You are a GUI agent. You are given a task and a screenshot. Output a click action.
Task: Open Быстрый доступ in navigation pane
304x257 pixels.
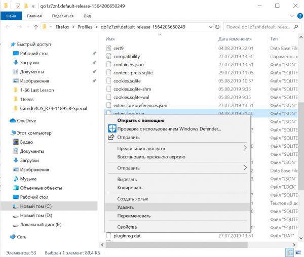click(x=34, y=45)
